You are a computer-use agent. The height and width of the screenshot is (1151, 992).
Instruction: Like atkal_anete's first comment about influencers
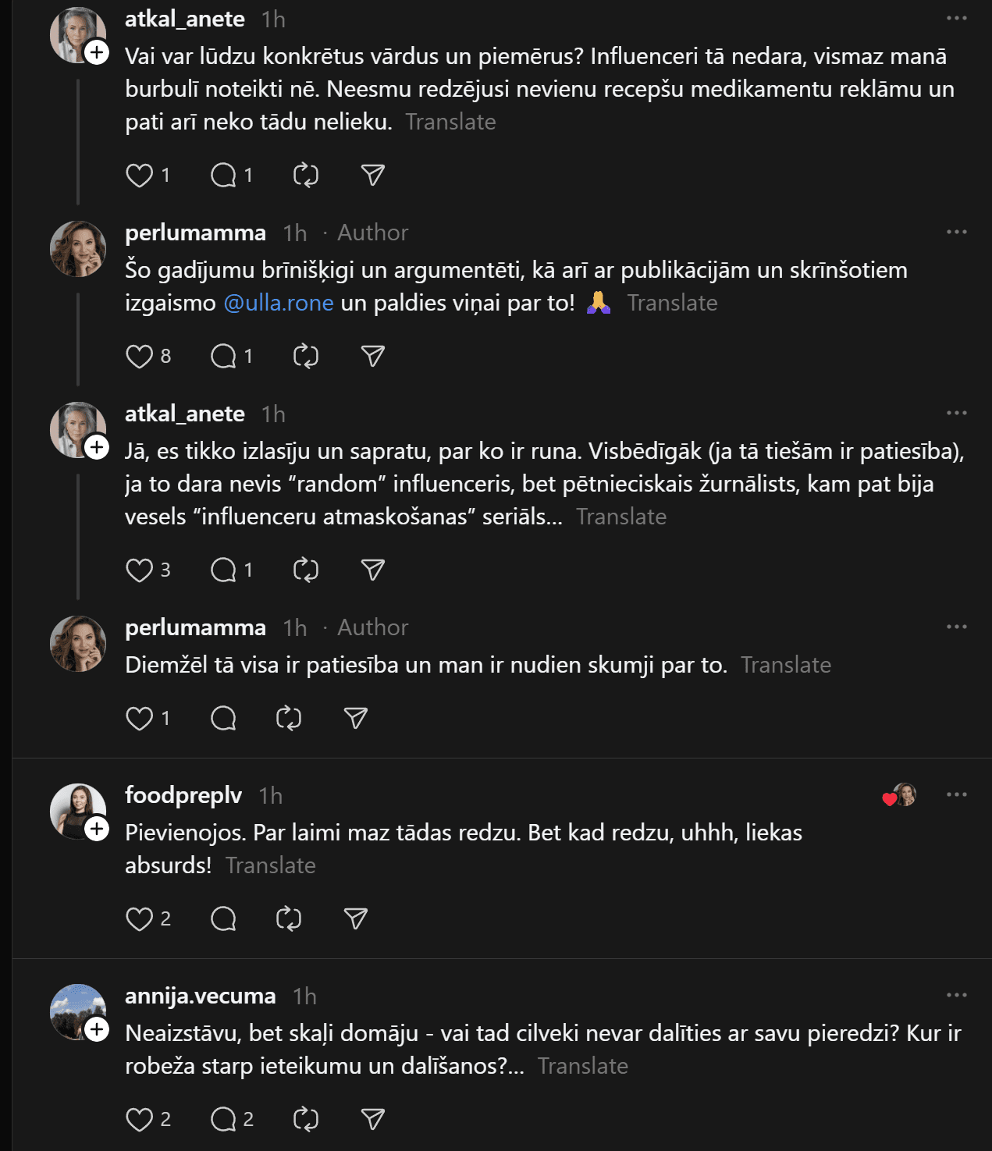click(140, 176)
